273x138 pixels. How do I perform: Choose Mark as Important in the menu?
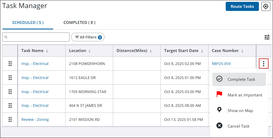click(x=239, y=95)
